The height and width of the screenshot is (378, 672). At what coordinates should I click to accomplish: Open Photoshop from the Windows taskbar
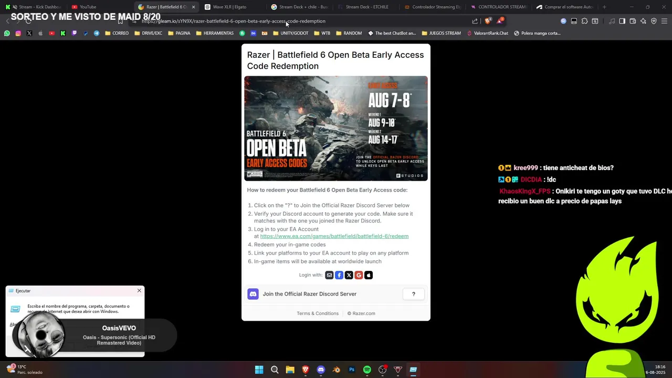pyautogui.click(x=352, y=370)
